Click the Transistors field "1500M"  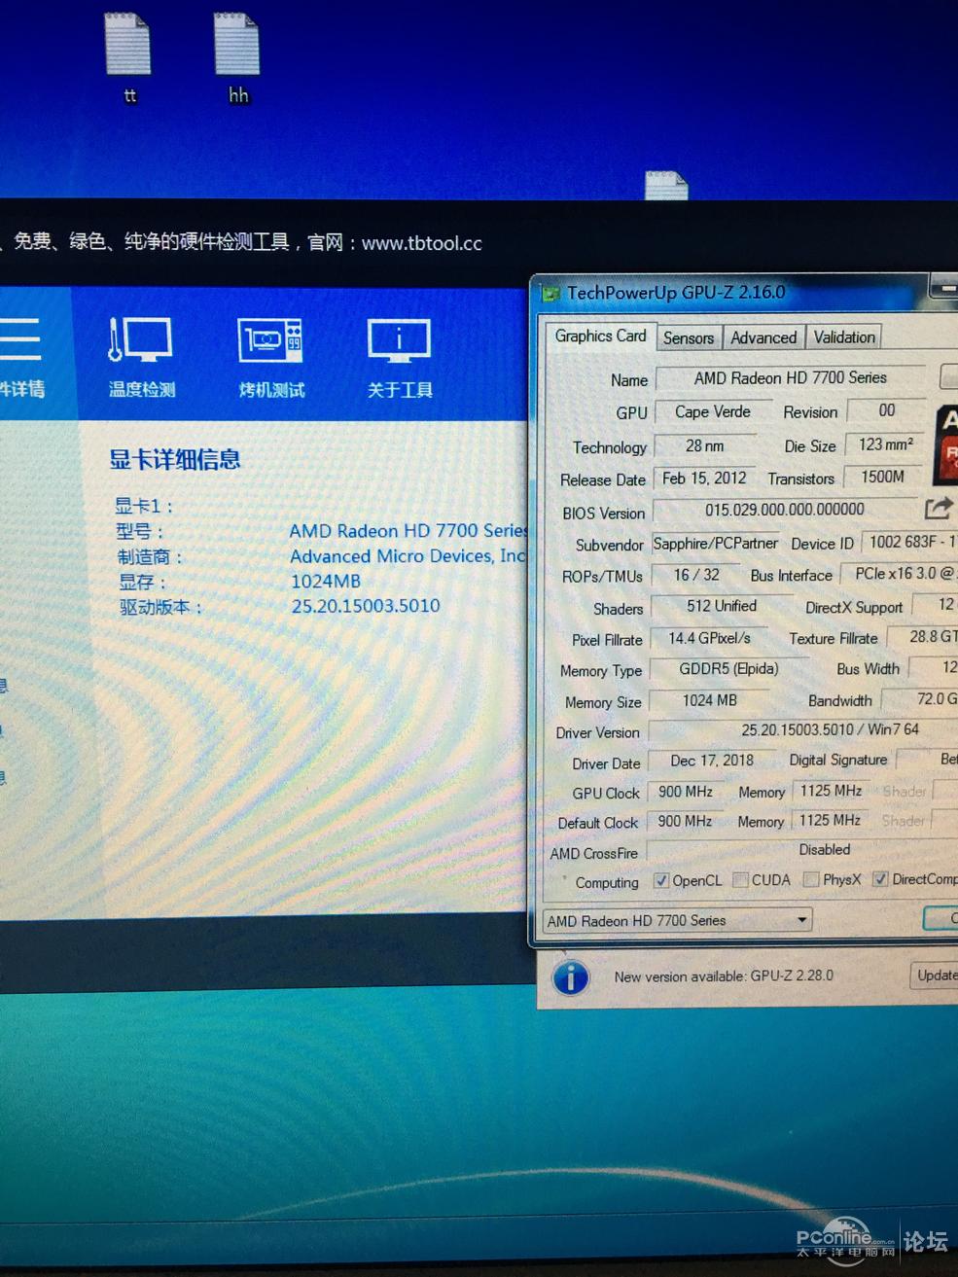tap(882, 477)
